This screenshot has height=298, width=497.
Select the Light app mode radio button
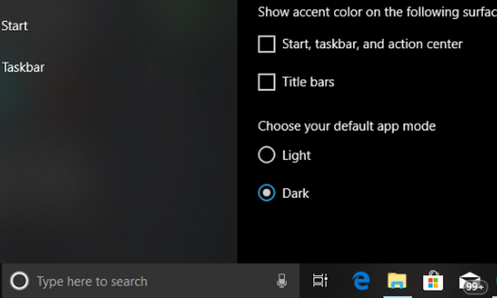tap(267, 155)
